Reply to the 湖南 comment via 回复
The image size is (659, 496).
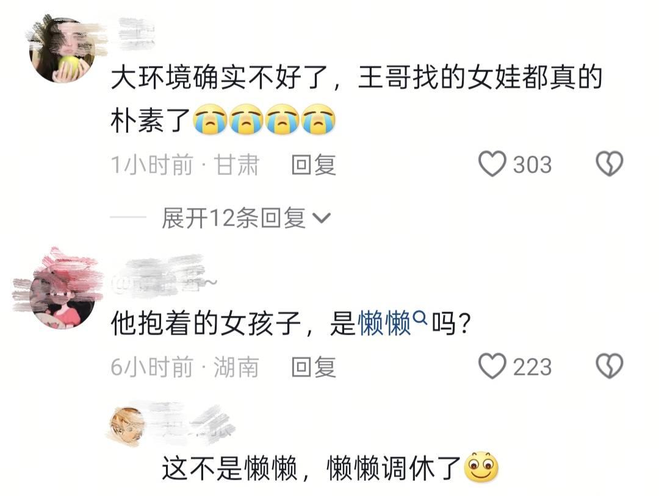(x=314, y=367)
